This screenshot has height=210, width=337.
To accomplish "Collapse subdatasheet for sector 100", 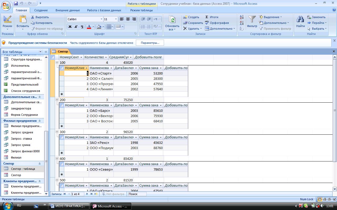I will point(57,62).
